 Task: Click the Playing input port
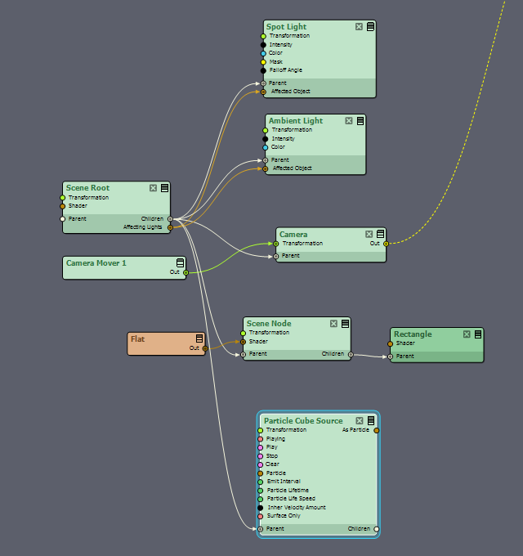261,439
